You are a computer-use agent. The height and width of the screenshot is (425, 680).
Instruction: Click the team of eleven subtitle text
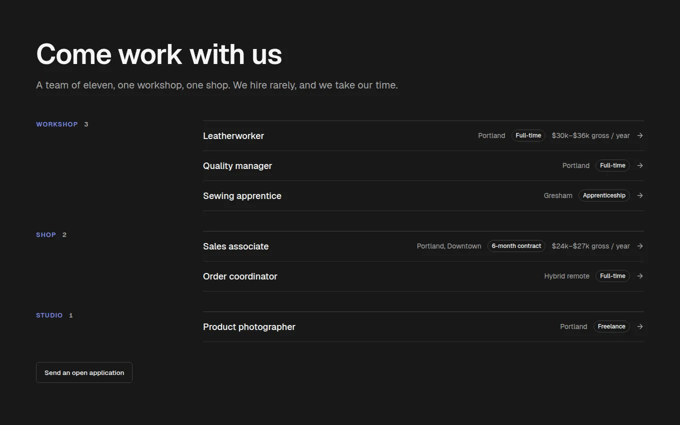click(217, 85)
